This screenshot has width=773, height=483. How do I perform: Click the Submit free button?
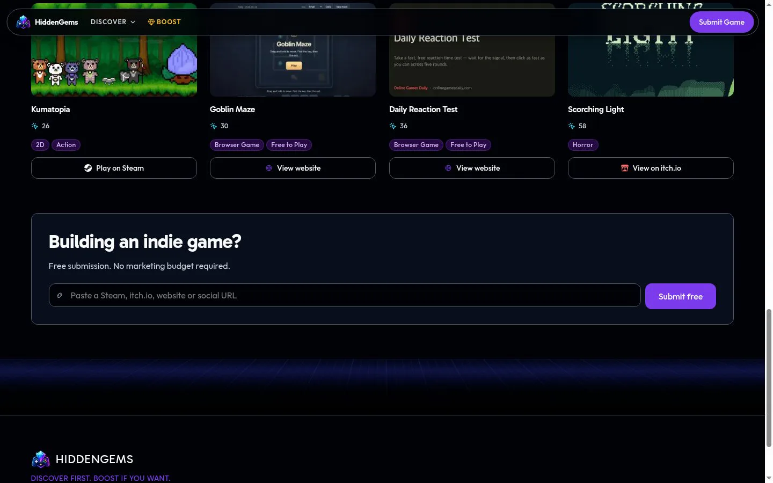pyautogui.click(x=681, y=296)
